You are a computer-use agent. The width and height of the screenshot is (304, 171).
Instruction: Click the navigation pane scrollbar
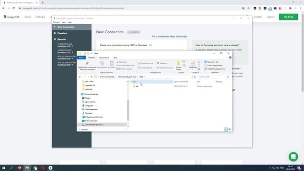128,110
